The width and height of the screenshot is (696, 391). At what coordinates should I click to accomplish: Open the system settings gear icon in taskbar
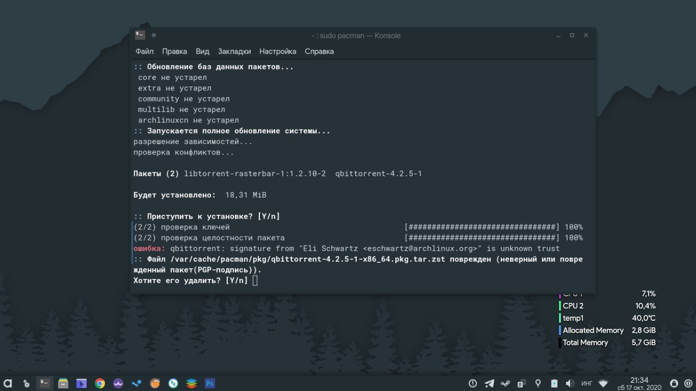[26, 383]
